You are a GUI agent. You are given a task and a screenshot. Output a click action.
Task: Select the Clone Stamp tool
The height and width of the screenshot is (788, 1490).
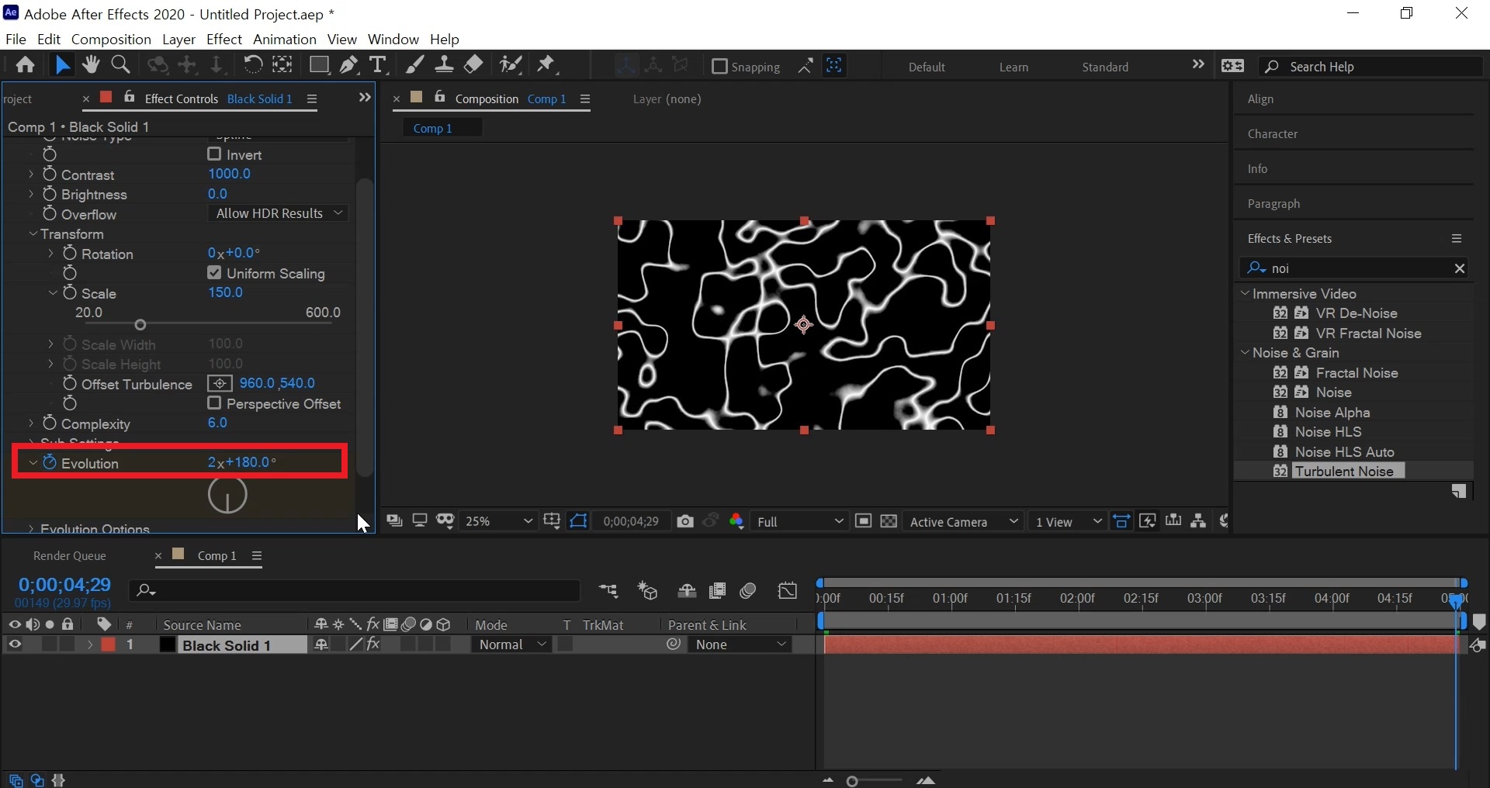pyautogui.click(x=444, y=65)
